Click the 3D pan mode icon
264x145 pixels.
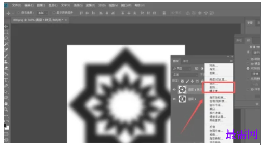click(x=200, y=13)
